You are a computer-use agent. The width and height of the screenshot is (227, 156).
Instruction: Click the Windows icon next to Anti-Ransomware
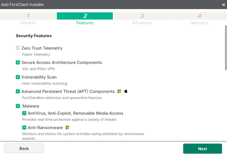pyautogui.click(x=67, y=128)
